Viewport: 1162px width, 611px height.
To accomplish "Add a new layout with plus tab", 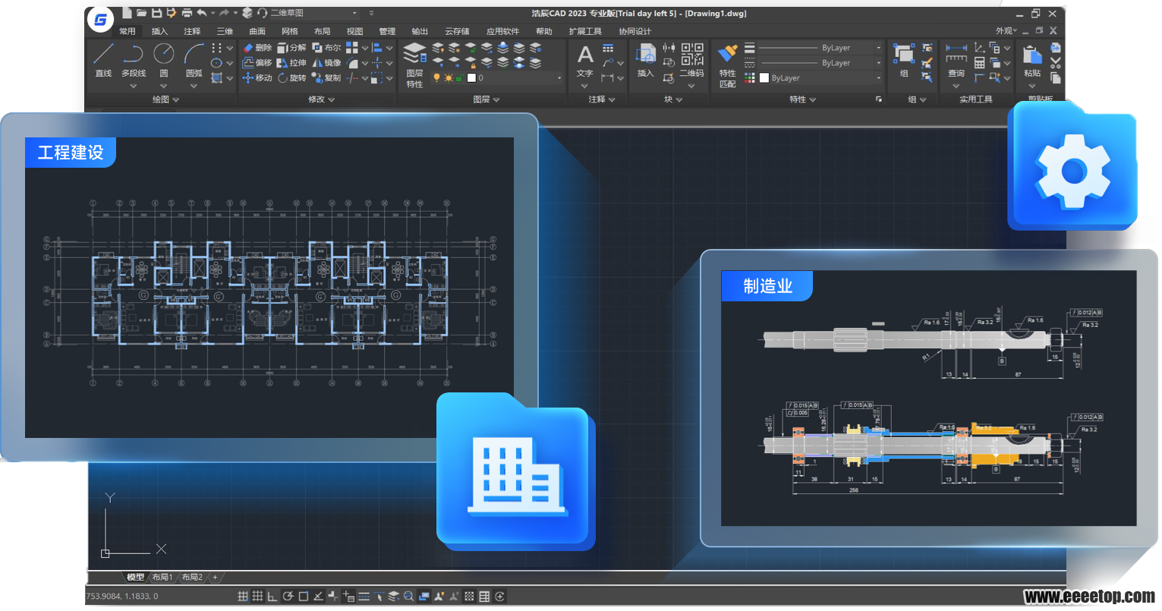I will click(x=216, y=578).
